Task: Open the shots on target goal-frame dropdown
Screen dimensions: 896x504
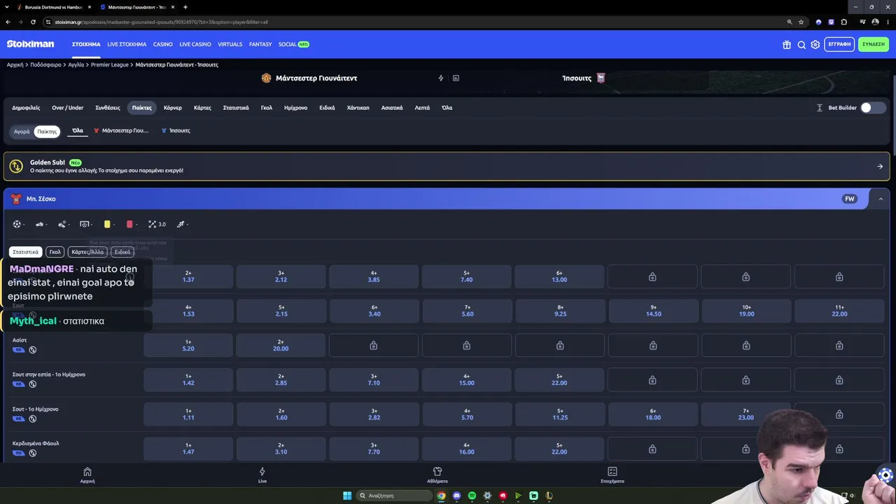Action: click(x=86, y=225)
